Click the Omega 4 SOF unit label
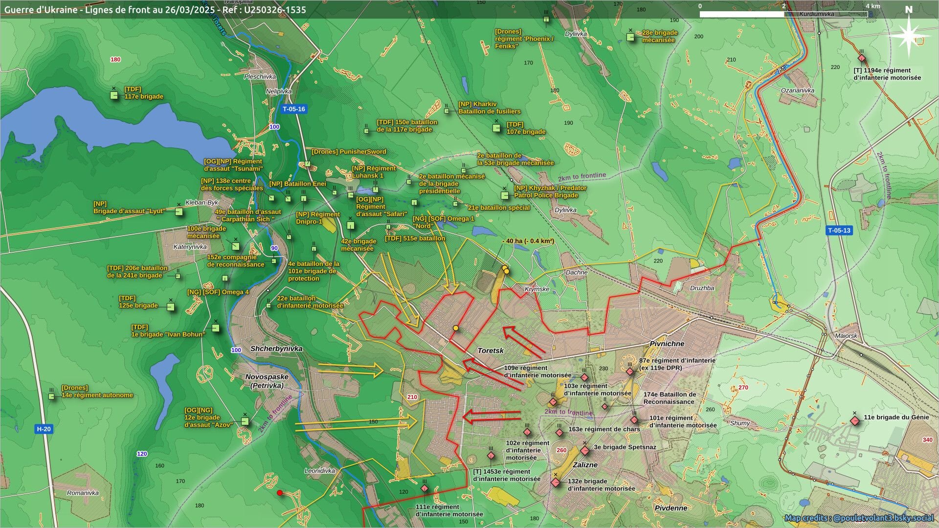 click(x=218, y=292)
